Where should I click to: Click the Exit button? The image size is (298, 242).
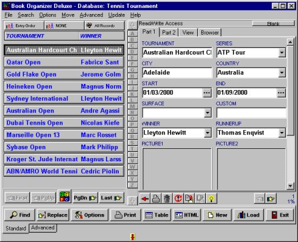point(280,215)
